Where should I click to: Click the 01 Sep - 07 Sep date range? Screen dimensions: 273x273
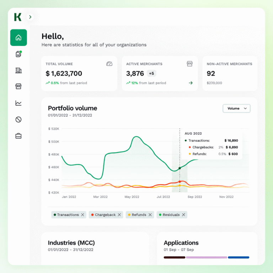[x=179, y=250]
